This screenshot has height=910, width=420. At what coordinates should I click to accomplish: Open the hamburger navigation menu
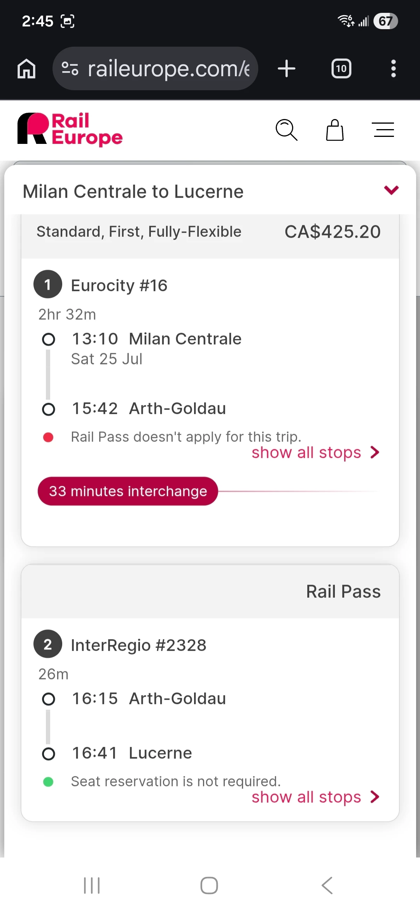pos(384,130)
